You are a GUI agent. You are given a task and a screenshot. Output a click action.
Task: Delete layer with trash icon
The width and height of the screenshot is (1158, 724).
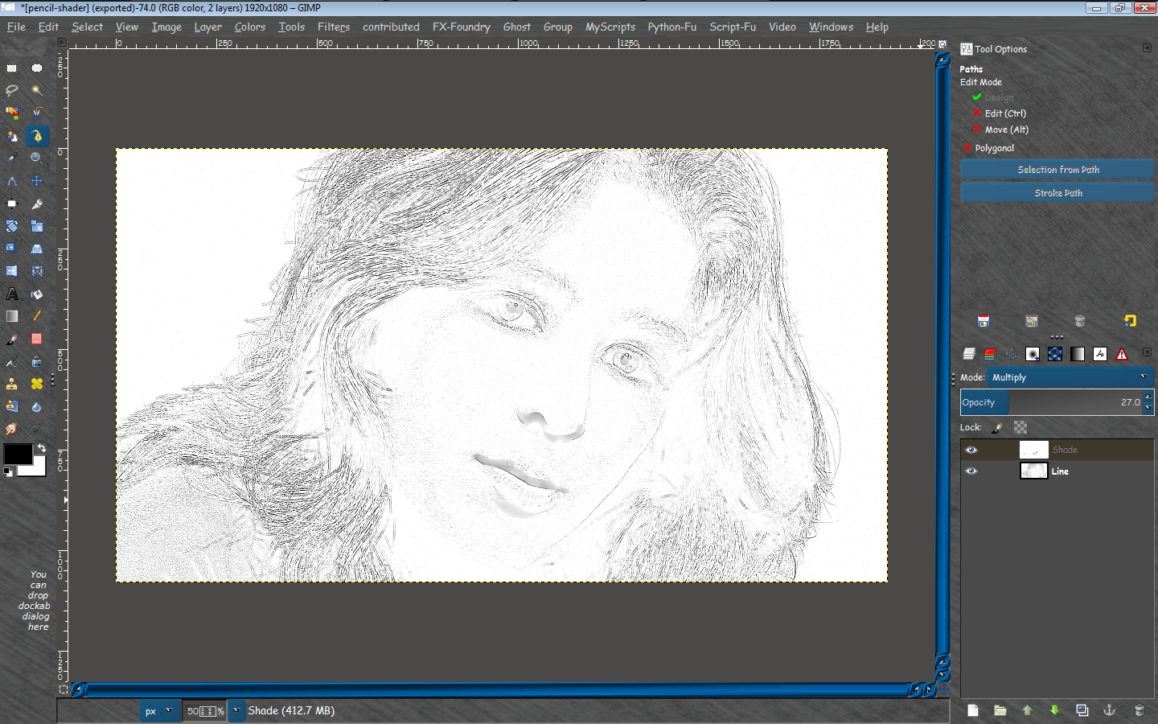[1139, 710]
